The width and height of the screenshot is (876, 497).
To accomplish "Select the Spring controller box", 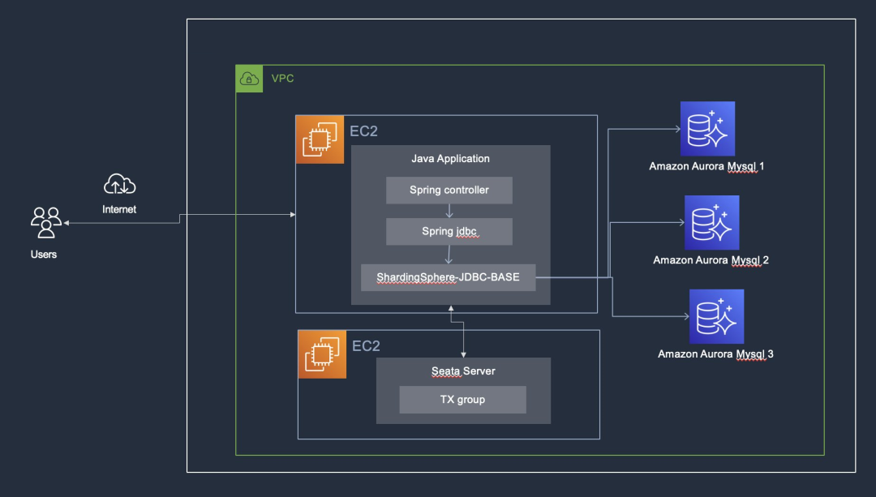I will click(x=449, y=190).
